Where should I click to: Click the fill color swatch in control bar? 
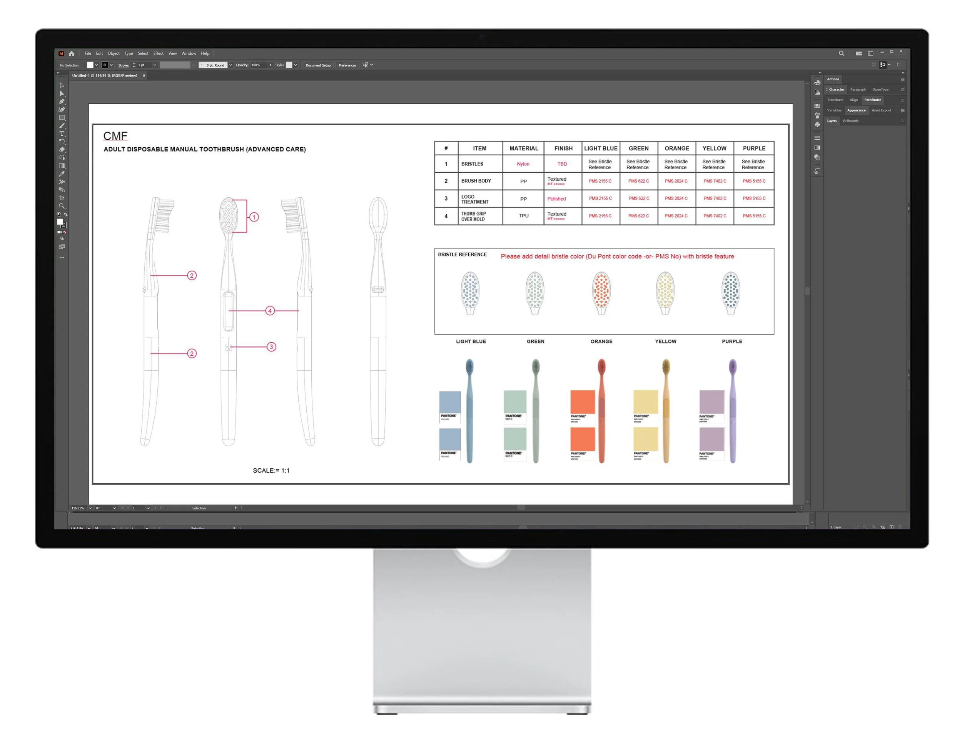tap(90, 65)
